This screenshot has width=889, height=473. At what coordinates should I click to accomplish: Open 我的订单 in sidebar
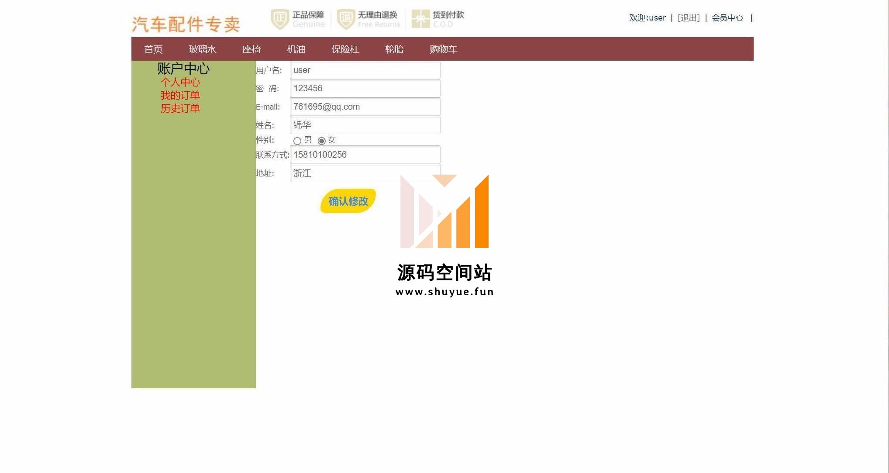[180, 95]
